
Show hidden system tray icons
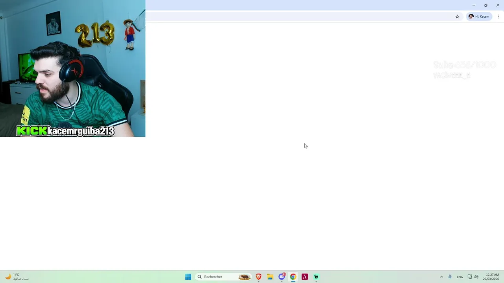(x=441, y=277)
